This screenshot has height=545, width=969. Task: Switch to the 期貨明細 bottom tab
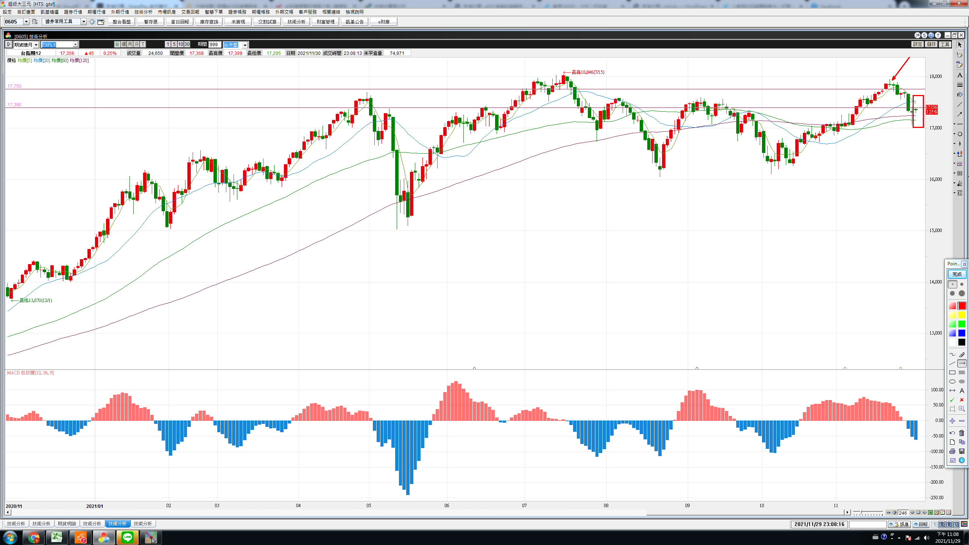pyautogui.click(x=67, y=524)
